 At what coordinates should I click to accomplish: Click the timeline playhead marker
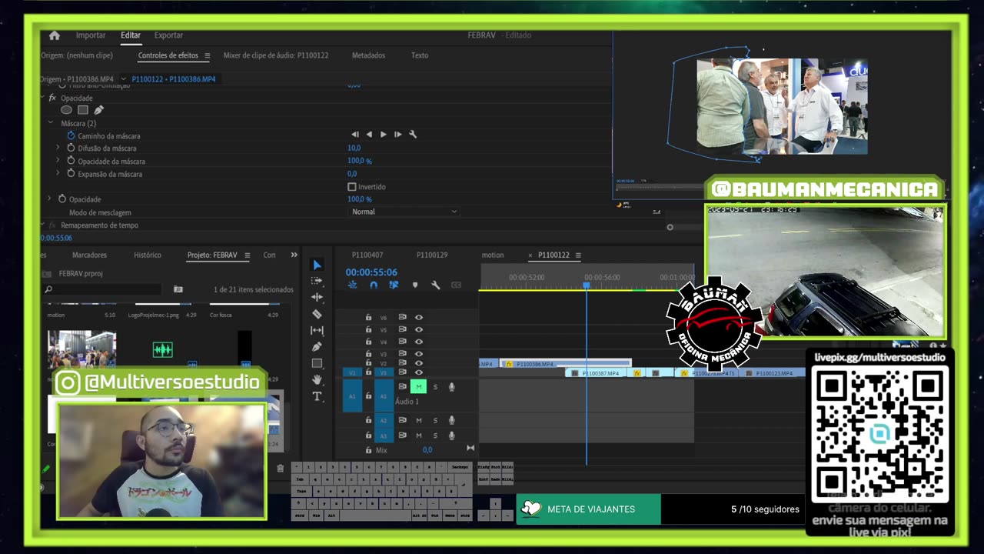tap(586, 286)
